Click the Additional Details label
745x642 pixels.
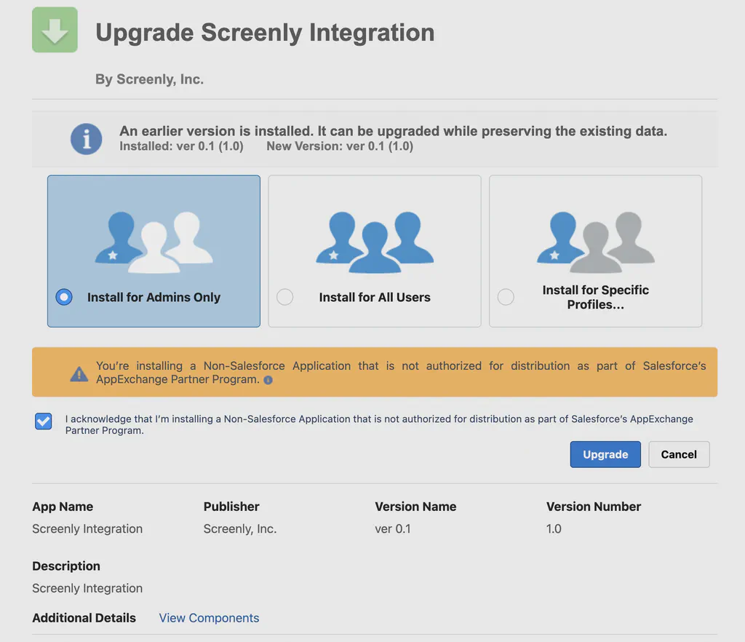tap(84, 618)
